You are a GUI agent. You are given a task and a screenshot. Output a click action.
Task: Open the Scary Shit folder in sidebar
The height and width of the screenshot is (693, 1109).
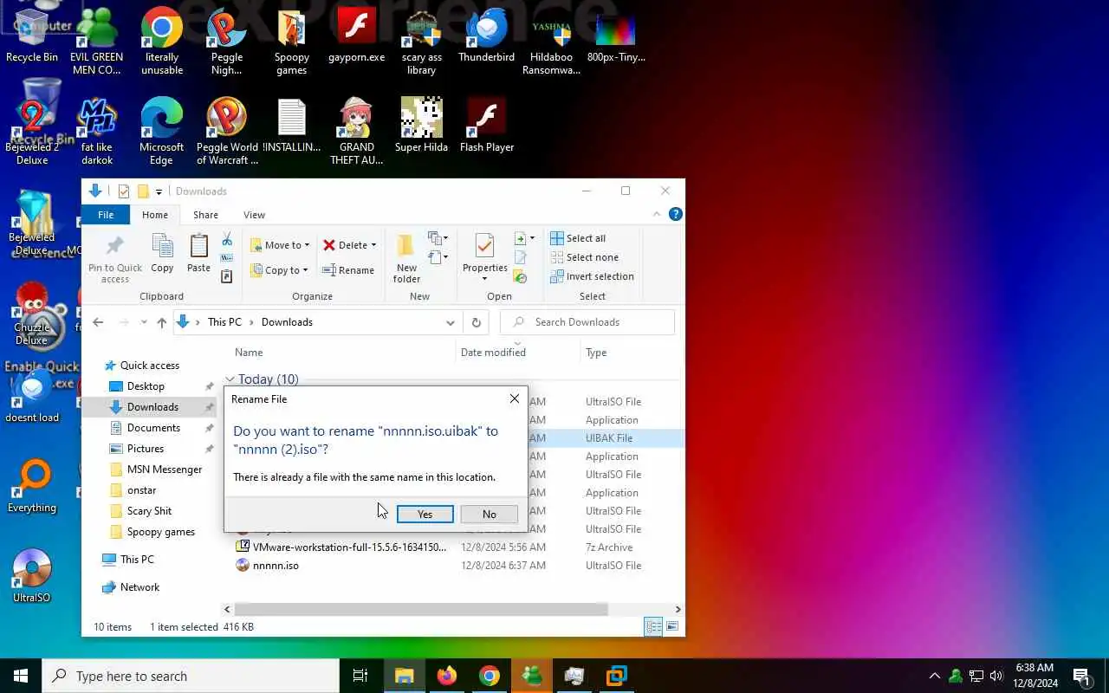(x=149, y=511)
